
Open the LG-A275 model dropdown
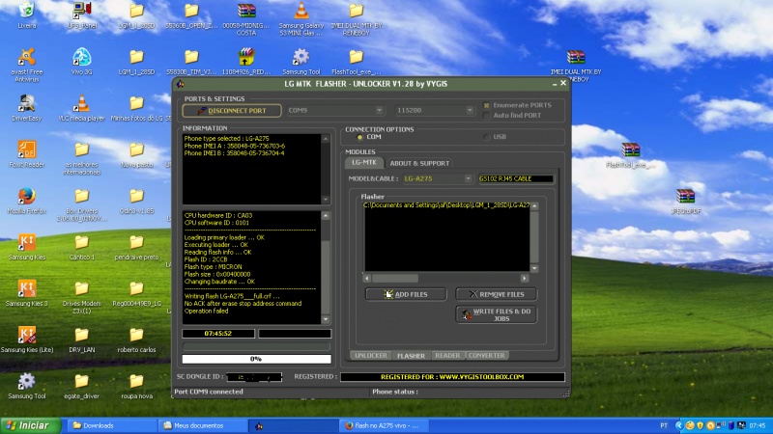point(468,178)
